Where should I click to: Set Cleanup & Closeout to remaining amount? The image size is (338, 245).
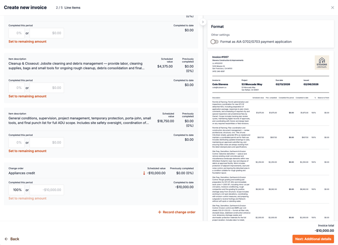point(27,96)
